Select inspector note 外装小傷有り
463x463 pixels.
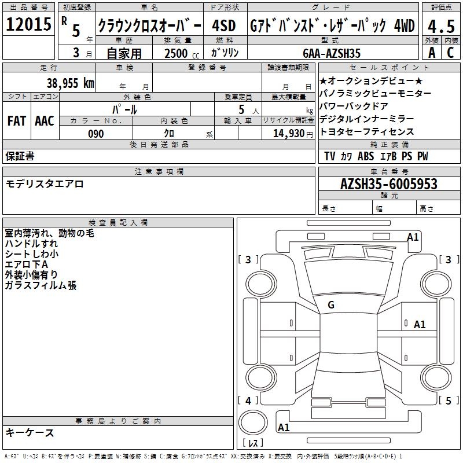31,274
